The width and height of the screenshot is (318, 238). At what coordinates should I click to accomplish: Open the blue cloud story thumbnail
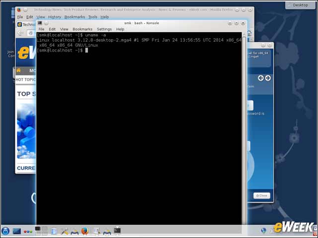(x=26, y=131)
